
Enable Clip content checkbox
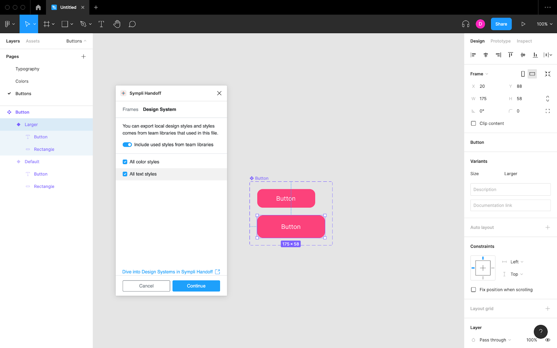click(x=473, y=124)
